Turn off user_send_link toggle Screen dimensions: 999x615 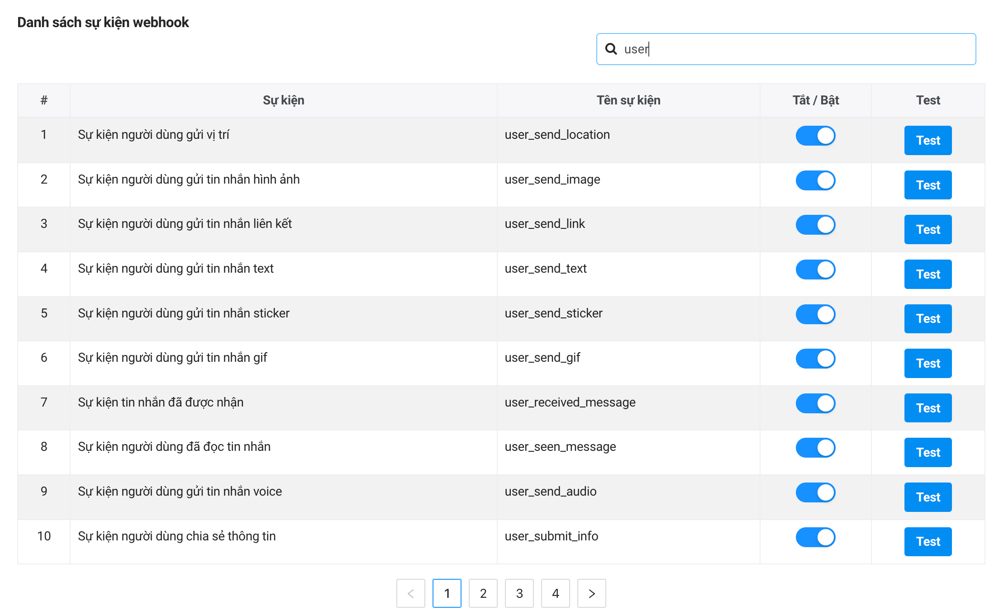click(x=815, y=225)
